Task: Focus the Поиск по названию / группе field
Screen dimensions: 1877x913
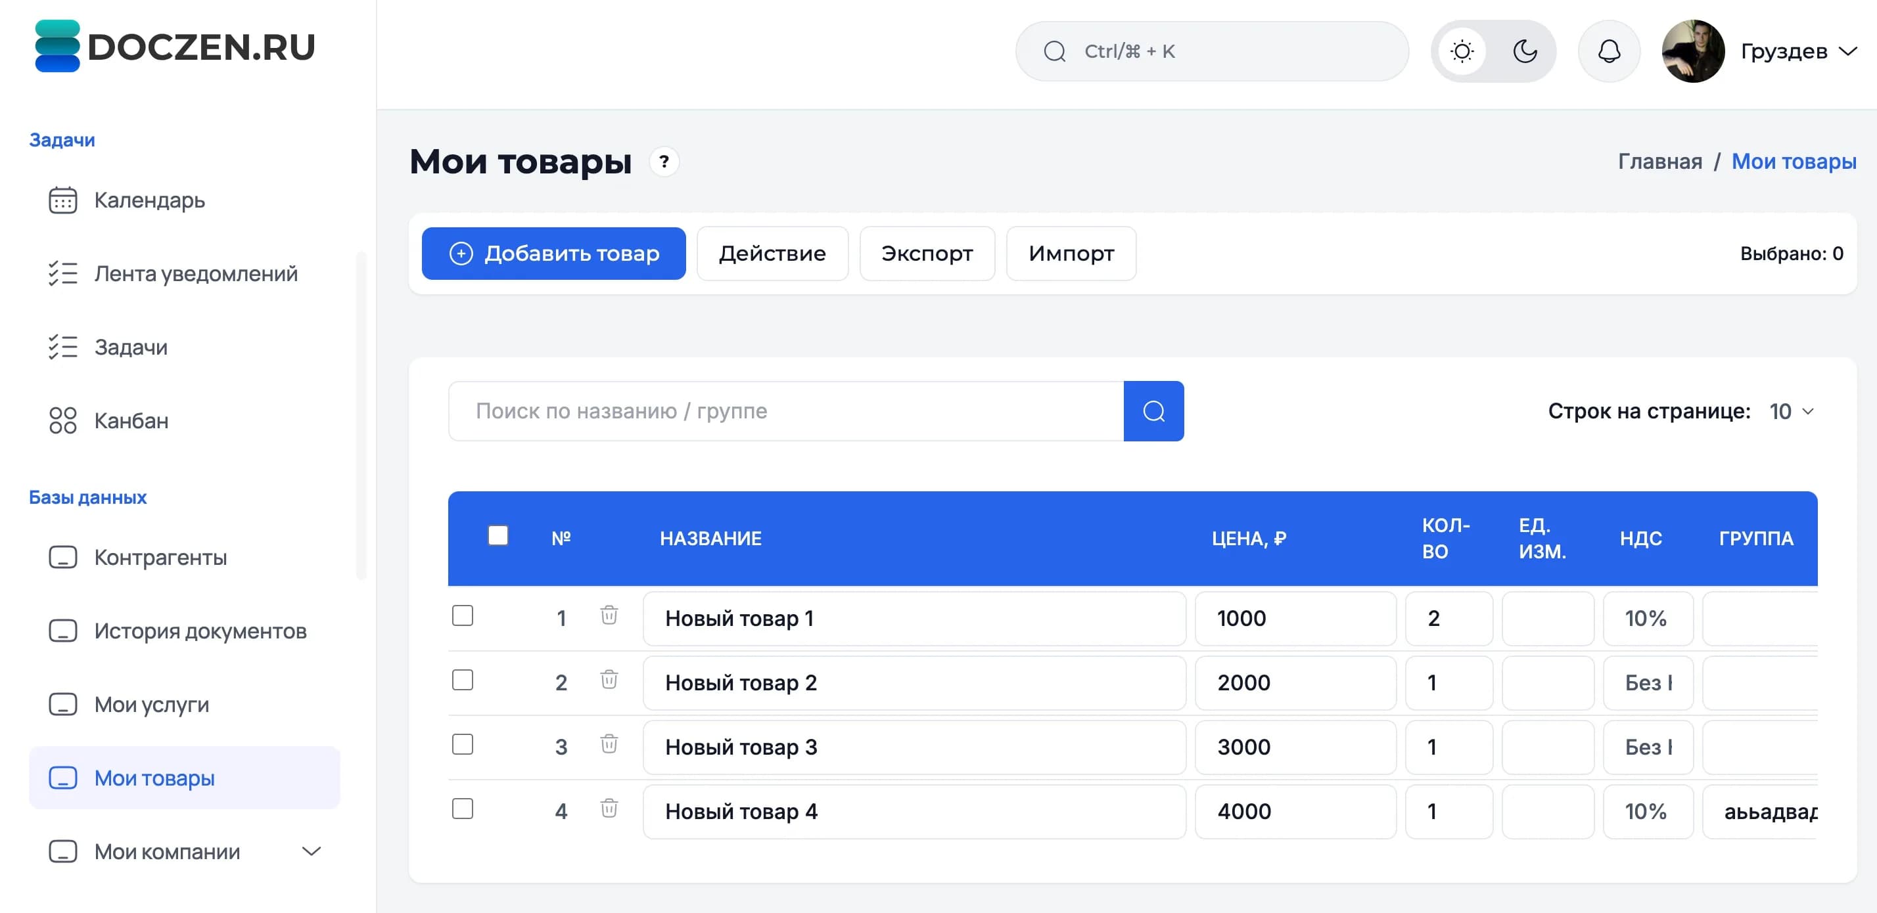Action: tap(786, 411)
